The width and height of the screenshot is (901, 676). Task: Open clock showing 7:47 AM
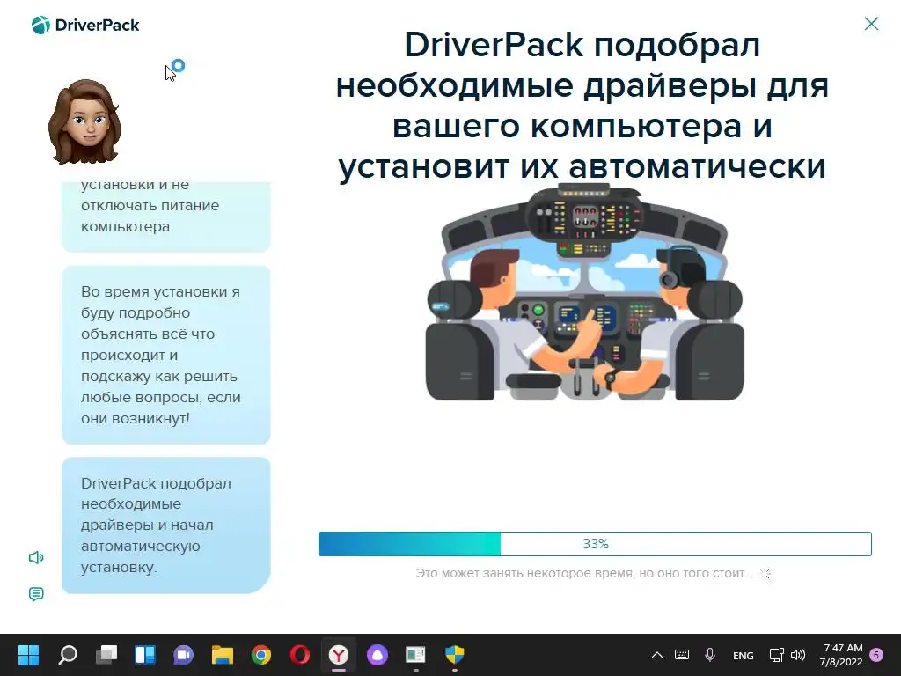click(x=842, y=655)
